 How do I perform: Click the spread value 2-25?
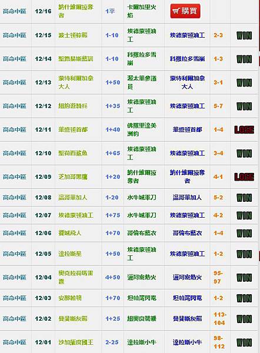point(112,342)
